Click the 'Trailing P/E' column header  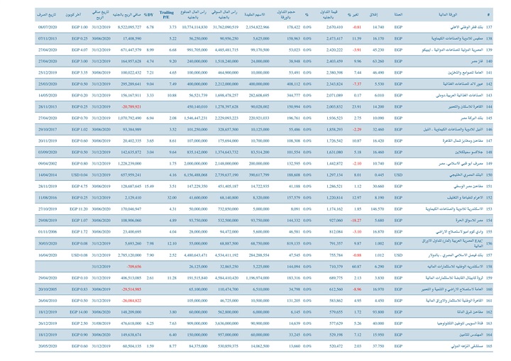pos(167,15)
